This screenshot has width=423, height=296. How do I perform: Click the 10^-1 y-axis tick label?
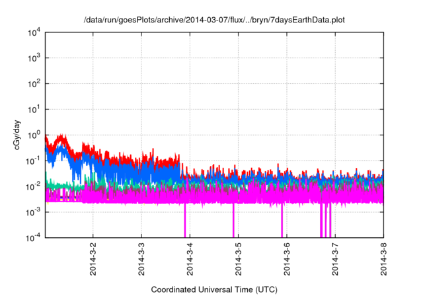pos(33,161)
